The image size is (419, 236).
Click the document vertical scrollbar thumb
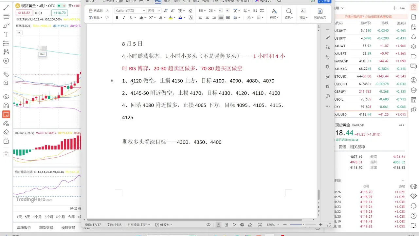[319, 194]
